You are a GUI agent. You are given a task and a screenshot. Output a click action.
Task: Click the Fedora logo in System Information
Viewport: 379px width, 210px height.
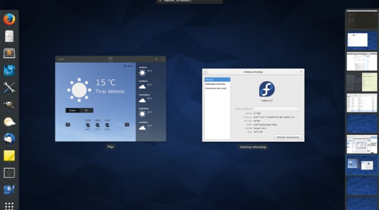267,89
